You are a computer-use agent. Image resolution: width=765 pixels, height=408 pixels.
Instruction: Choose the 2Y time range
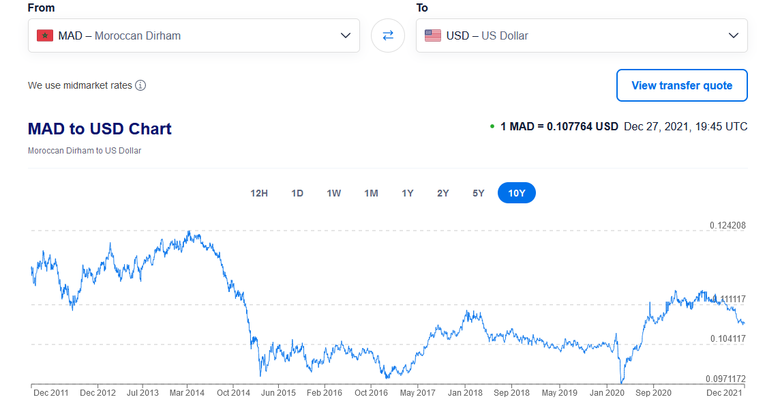pyautogui.click(x=443, y=193)
